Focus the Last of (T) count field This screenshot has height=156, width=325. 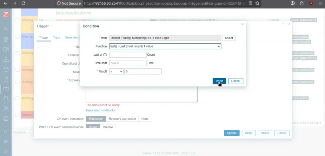pyautogui.click(x=128, y=55)
